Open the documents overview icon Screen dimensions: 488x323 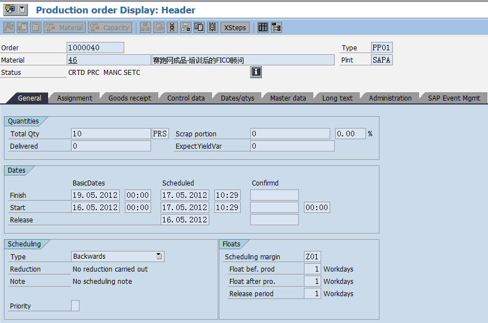click(199, 27)
